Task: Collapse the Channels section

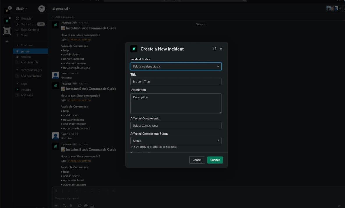Action: pos(17,45)
